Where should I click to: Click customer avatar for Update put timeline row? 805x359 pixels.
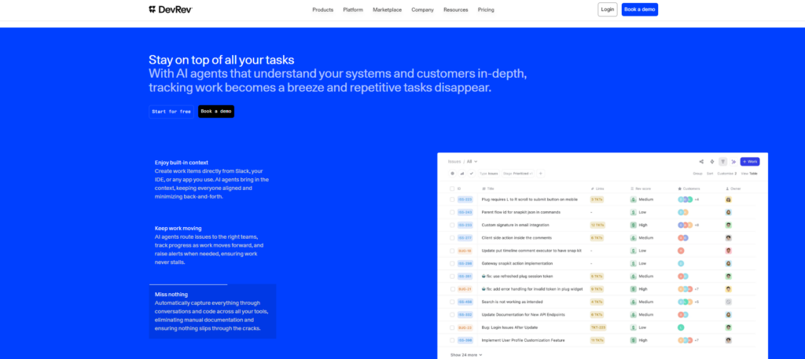(x=681, y=251)
